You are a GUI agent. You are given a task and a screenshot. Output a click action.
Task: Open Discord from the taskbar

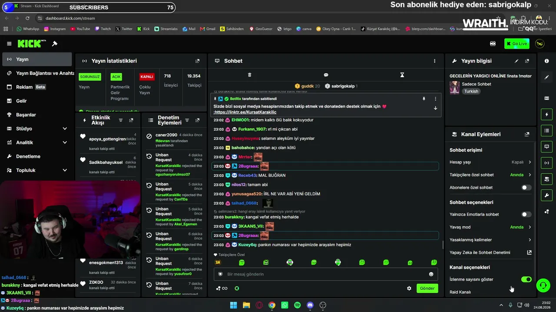[x=310, y=305]
